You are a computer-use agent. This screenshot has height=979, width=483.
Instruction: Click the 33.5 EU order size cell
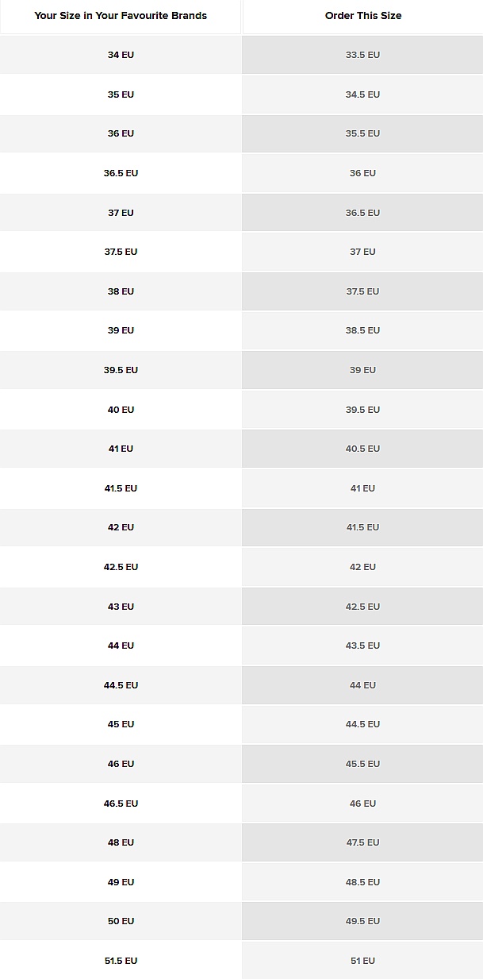coord(362,55)
